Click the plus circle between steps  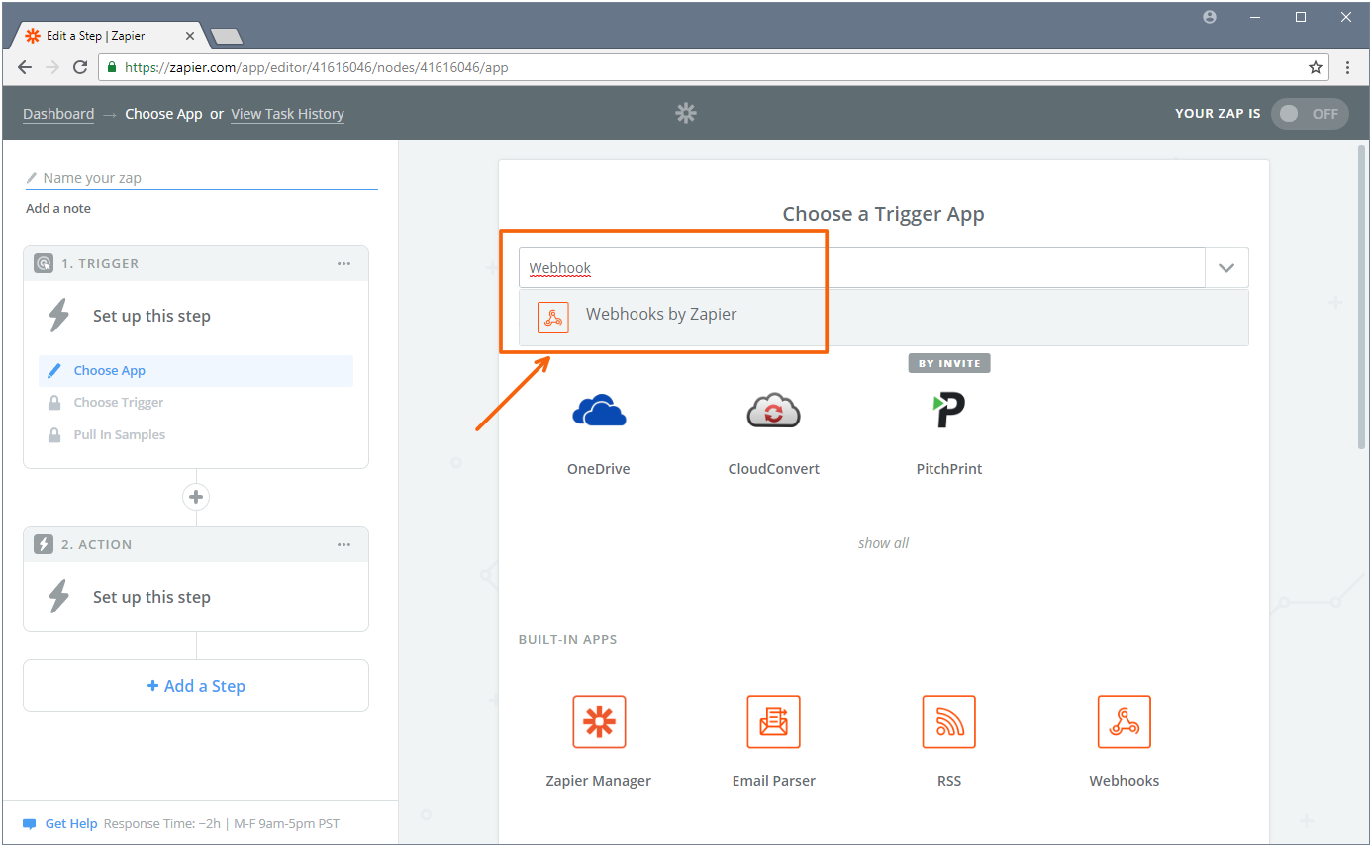[x=196, y=497]
